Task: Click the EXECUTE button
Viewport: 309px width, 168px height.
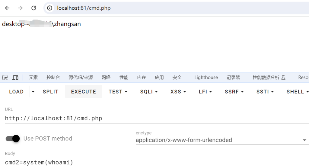Action: point(84,92)
